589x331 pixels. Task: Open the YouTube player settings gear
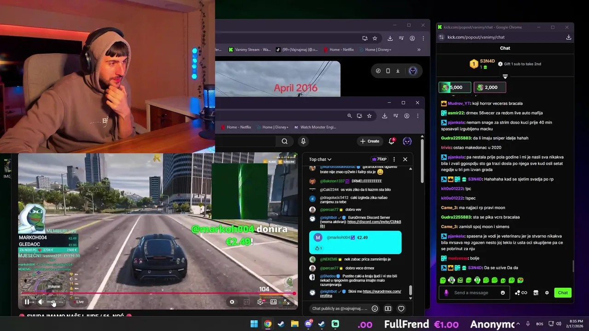click(260, 302)
